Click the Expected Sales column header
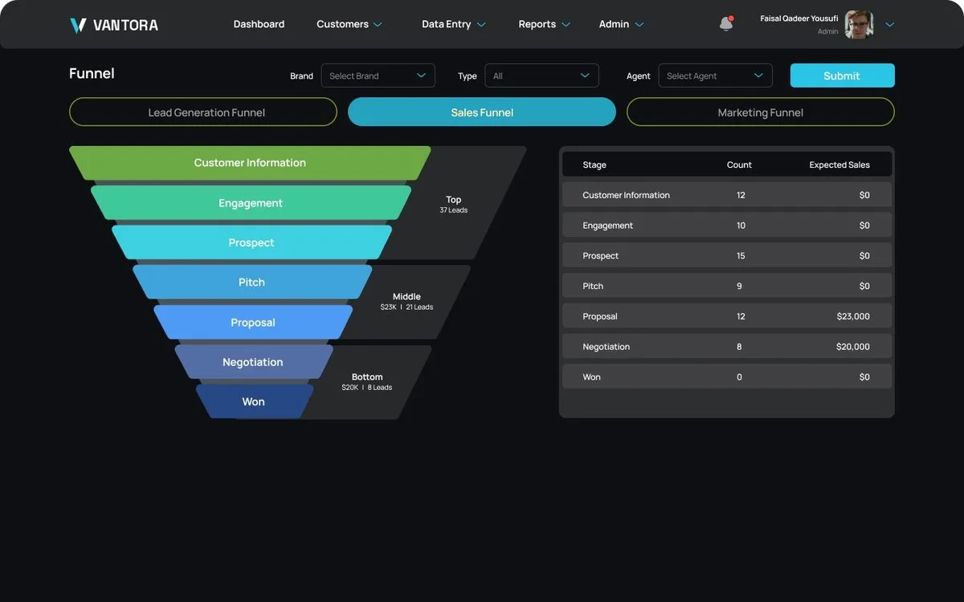Image resolution: width=964 pixels, height=602 pixels. click(x=839, y=165)
